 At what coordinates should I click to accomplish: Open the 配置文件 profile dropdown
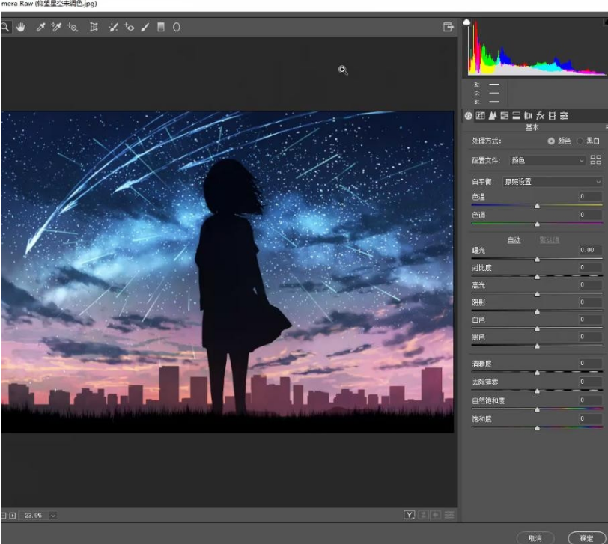547,160
